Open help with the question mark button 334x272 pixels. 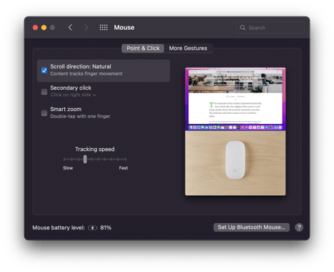pyautogui.click(x=299, y=227)
